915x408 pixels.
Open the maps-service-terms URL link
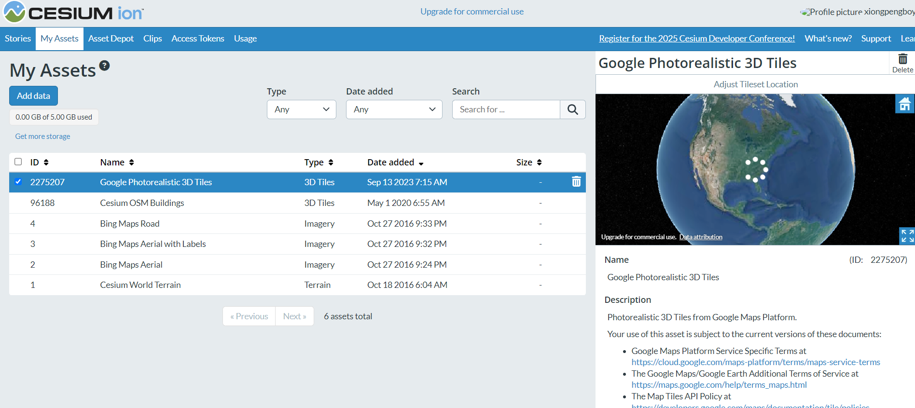756,362
